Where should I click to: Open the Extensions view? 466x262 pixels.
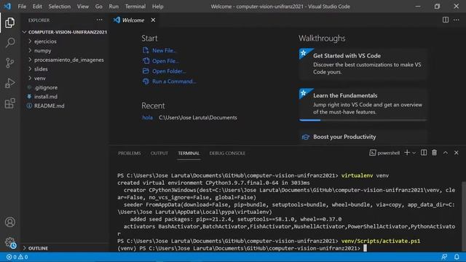pyautogui.click(x=9, y=103)
